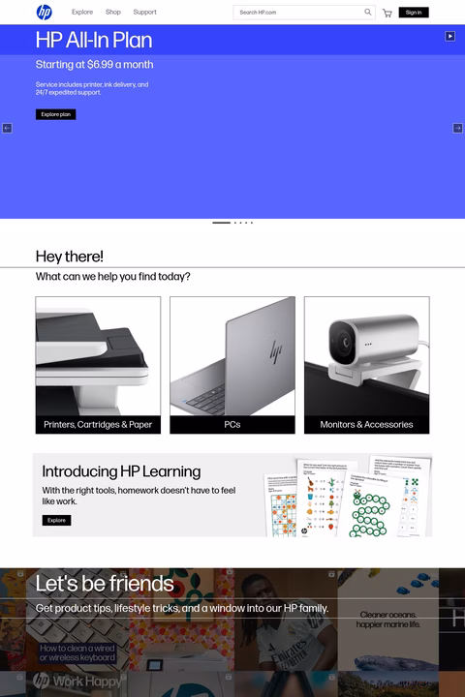Open the 'Cleaner oceans, happier marine life' post
This screenshot has width=465, height=697.
[388, 620]
